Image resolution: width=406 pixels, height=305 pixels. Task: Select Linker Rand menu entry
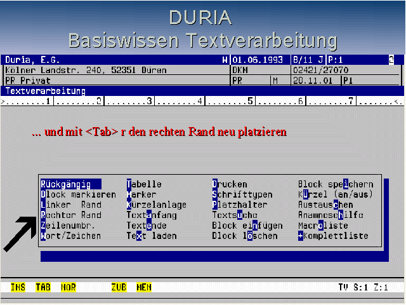click(x=71, y=205)
